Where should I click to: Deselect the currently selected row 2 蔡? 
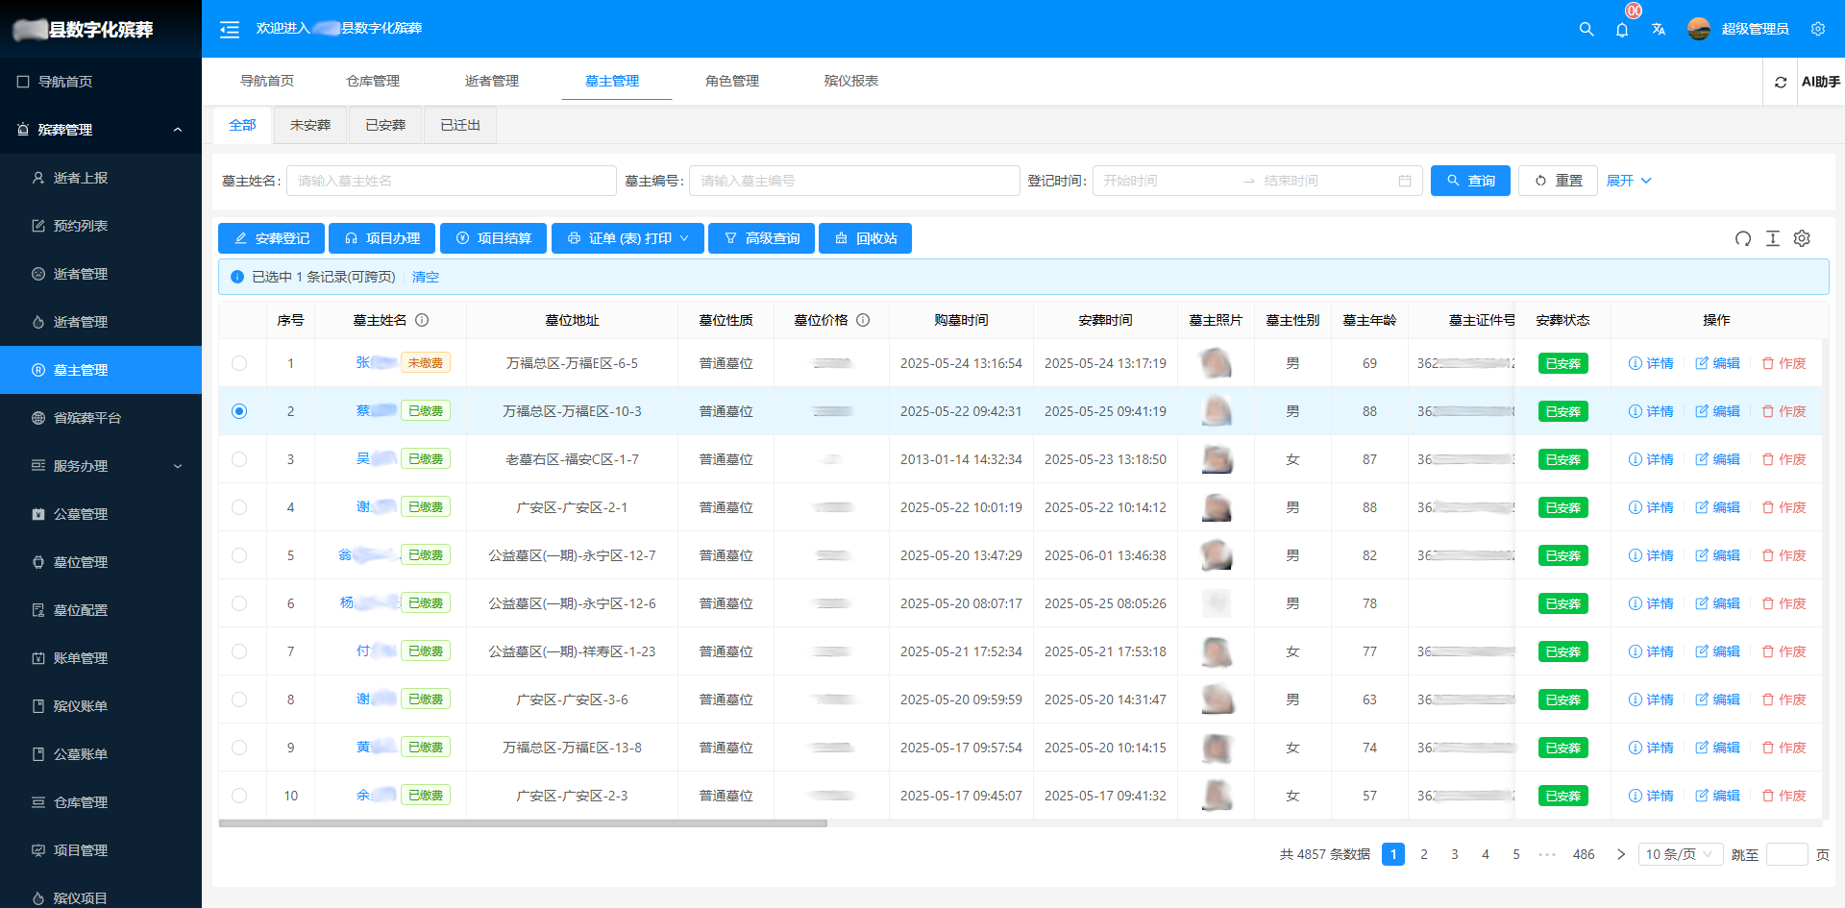[240, 411]
